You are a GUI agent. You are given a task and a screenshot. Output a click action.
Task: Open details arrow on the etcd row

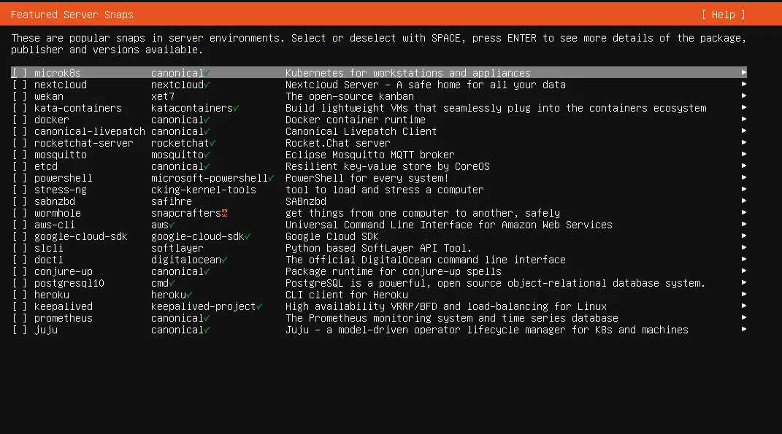point(743,166)
